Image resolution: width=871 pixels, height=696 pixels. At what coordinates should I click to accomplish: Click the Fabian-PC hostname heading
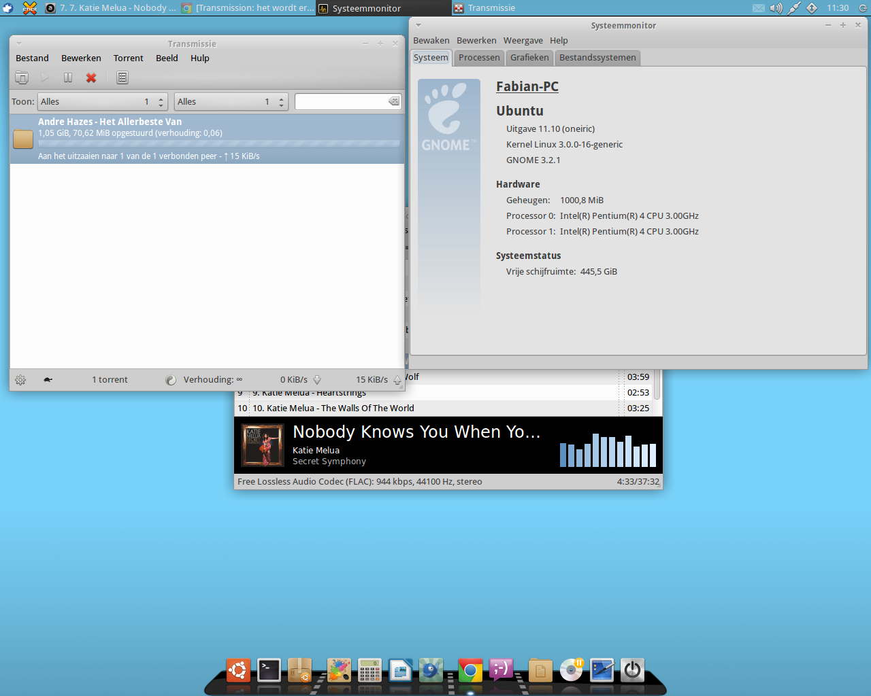pos(527,86)
